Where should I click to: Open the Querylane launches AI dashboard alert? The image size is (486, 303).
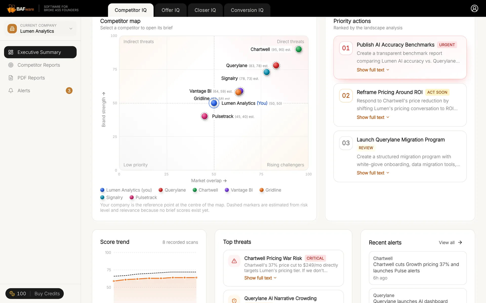pos(418,296)
